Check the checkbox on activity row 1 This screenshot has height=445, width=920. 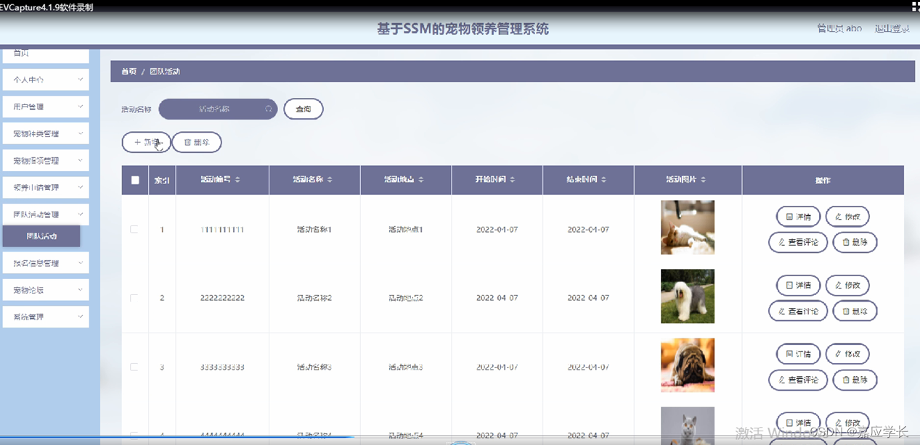tap(134, 228)
